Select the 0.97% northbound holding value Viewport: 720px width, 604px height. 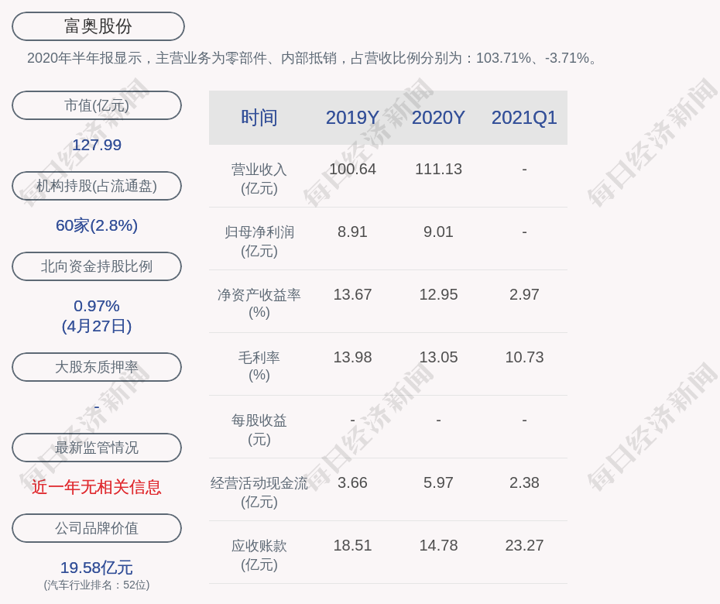tap(97, 306)
